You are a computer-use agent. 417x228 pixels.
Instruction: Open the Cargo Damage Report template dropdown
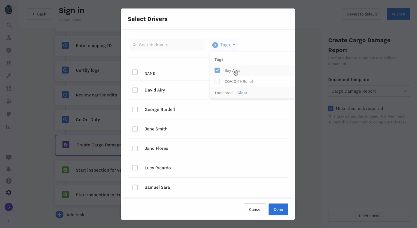tap(369, 91)
